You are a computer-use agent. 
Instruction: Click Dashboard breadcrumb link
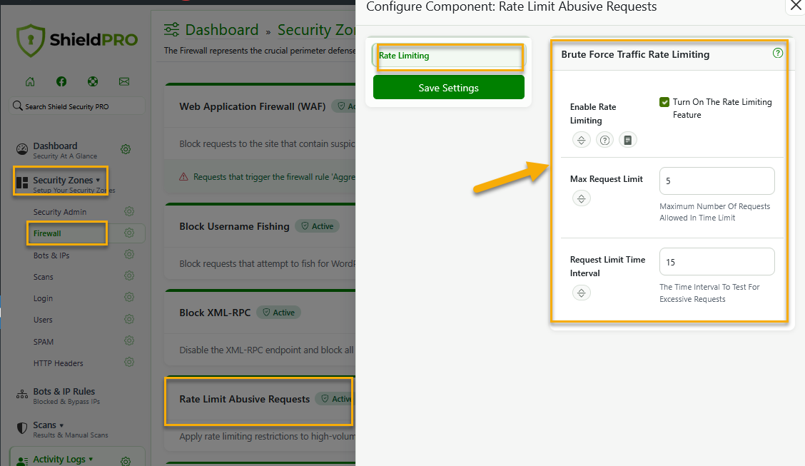point(222,30)
